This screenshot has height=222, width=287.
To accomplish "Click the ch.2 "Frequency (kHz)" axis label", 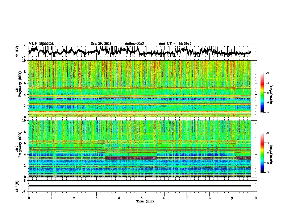I will pos(20,144).
